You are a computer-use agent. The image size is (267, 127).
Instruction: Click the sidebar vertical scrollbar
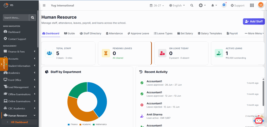[x=38, y=29]
